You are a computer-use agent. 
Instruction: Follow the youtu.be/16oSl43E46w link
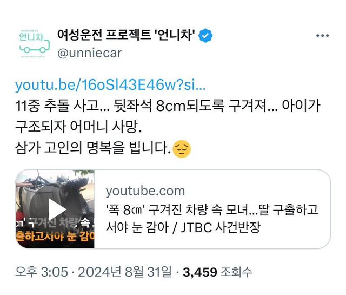110,85
